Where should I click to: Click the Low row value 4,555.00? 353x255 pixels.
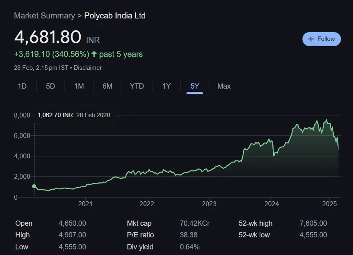[x=72, y=247]
